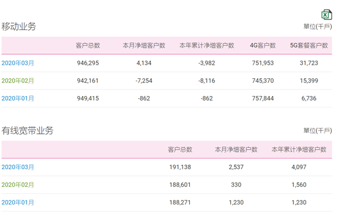344x215 pixels.
Task: Select the 有线宽带业务 section heading
Action: 28,131
